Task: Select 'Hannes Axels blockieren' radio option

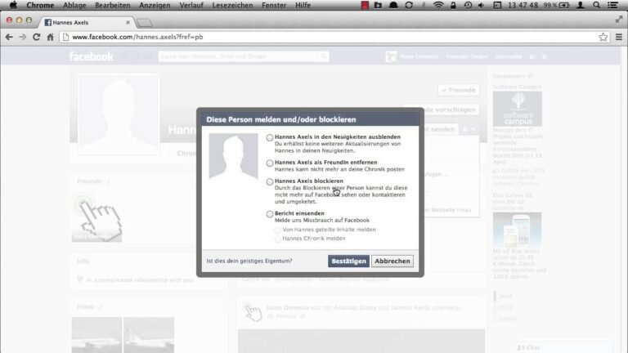Action: click(271, 181)
